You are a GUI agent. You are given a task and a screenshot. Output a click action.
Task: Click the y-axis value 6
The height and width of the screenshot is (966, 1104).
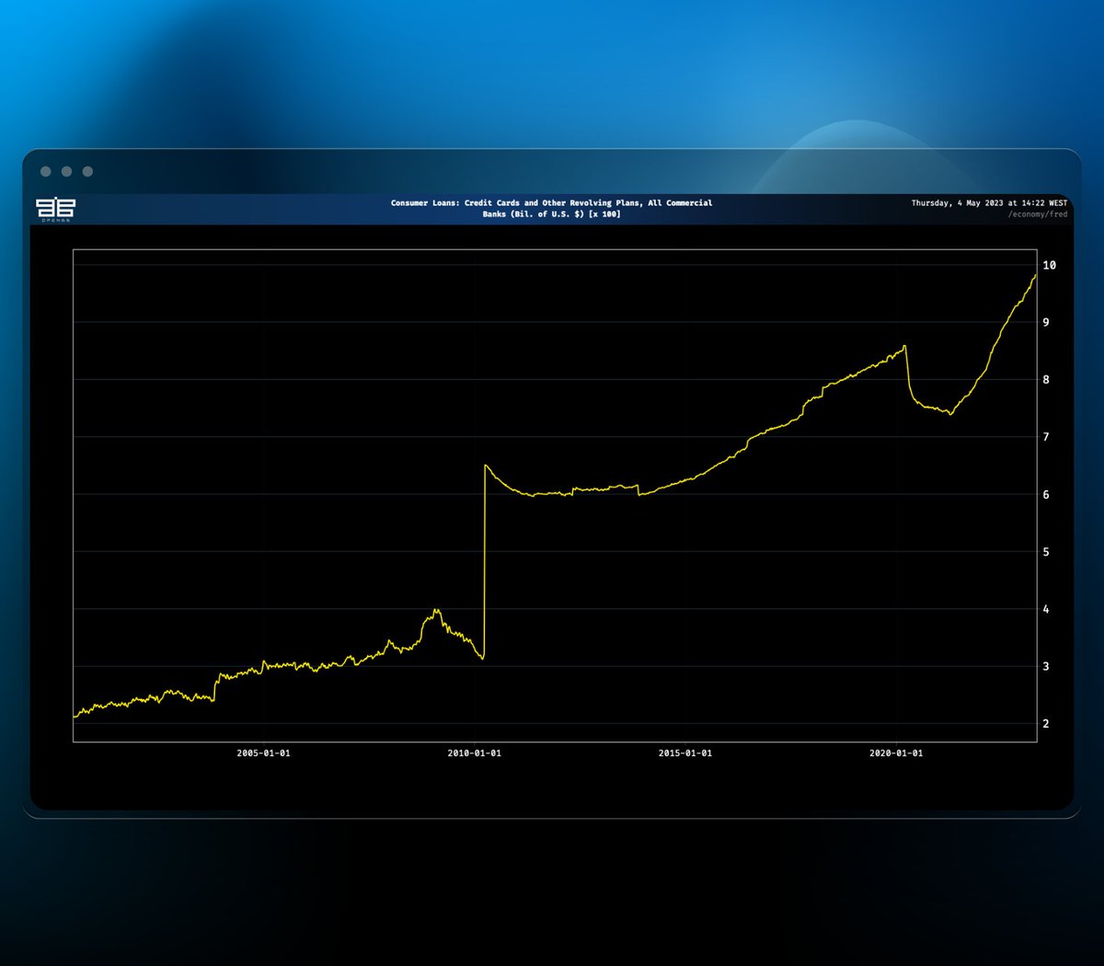pos(1046,494)
